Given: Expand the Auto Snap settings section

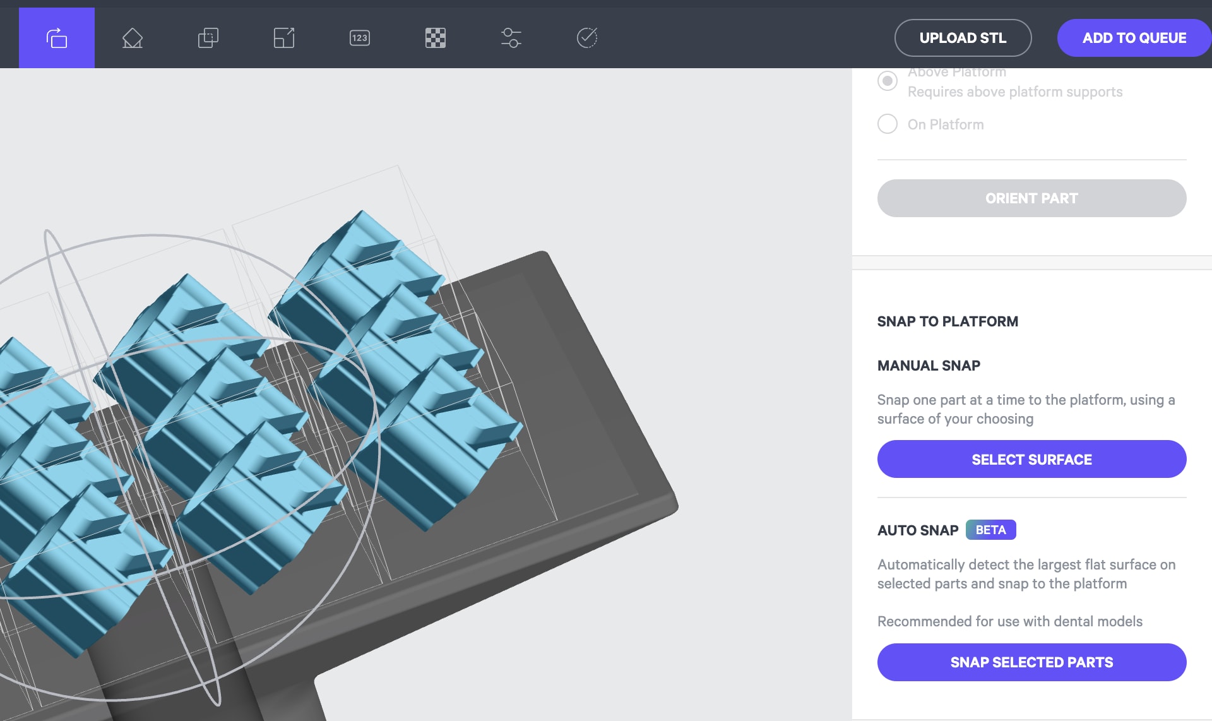Looking at the screenshot, I should coord(917,530).
